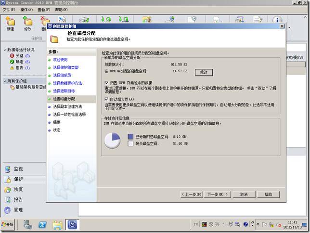
Task: Click the CH input language indicator
Action: click(196, 224)
